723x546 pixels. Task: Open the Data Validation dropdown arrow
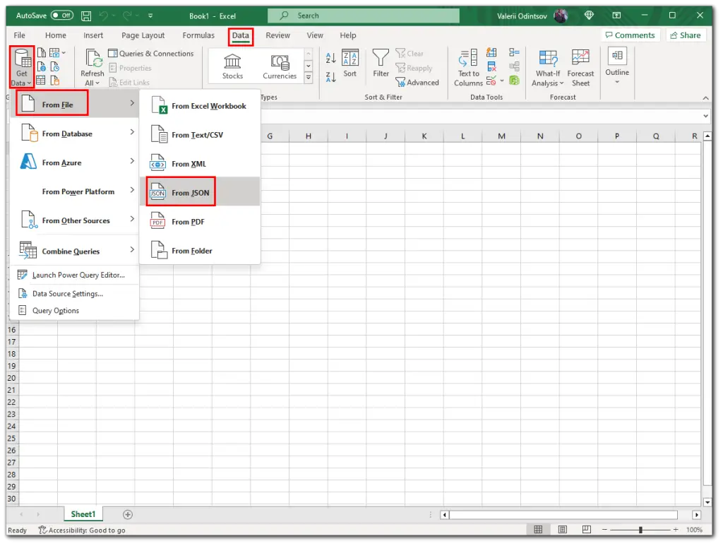point(501,81)
